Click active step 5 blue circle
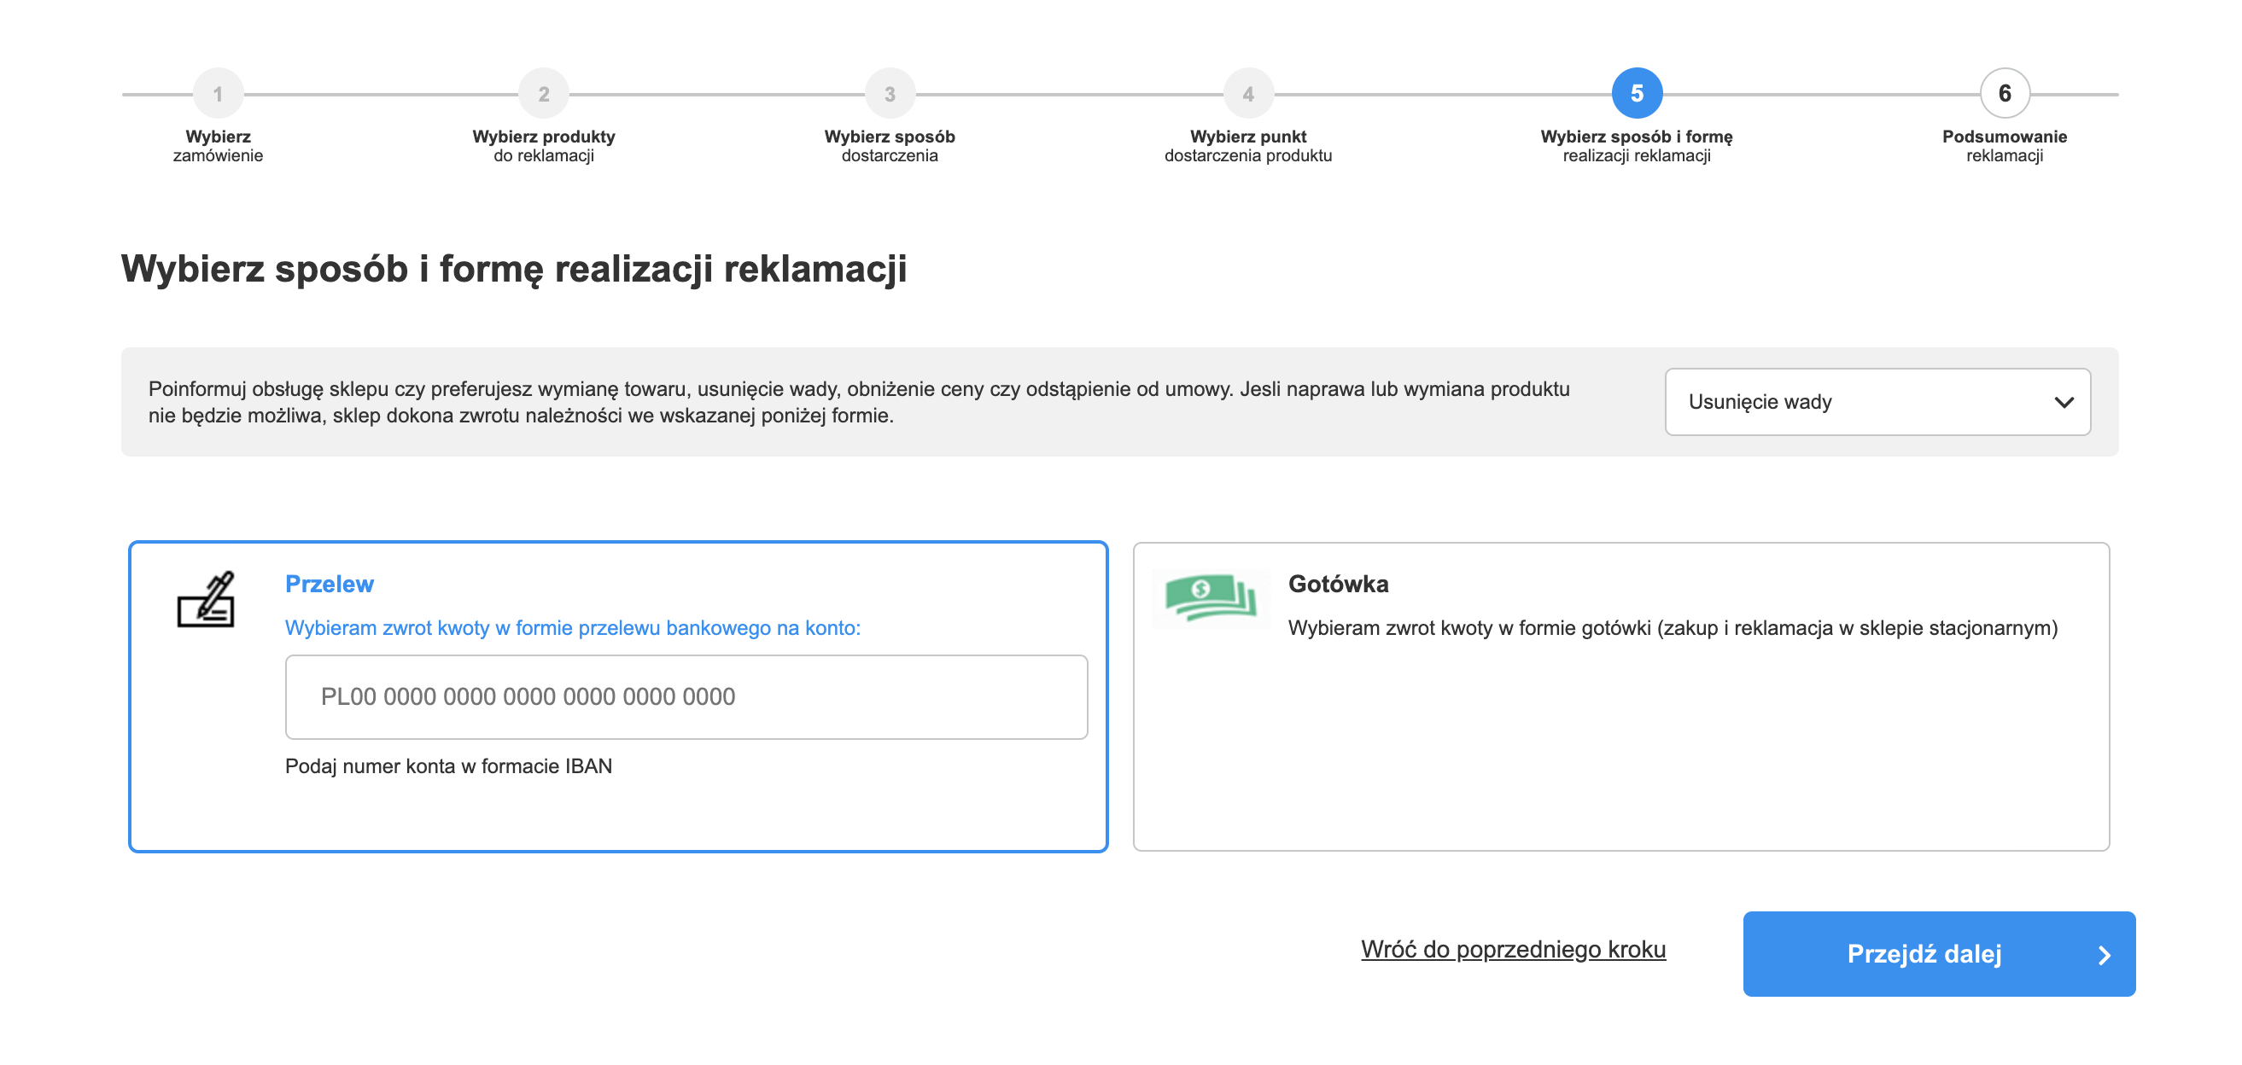 coord(1636,93)
